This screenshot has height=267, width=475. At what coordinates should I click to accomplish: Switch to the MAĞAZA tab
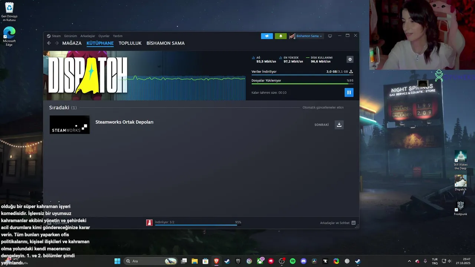(x=72, y=43)
